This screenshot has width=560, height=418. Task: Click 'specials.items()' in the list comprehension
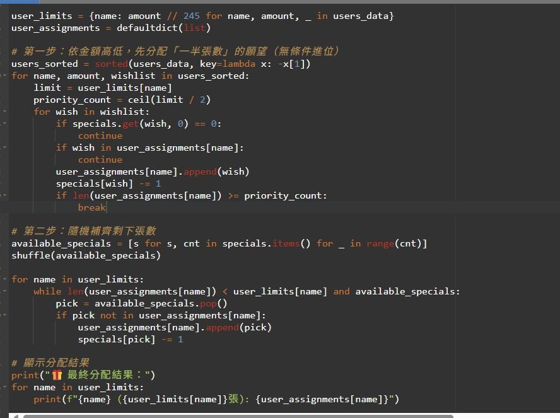tap(266, 243)
